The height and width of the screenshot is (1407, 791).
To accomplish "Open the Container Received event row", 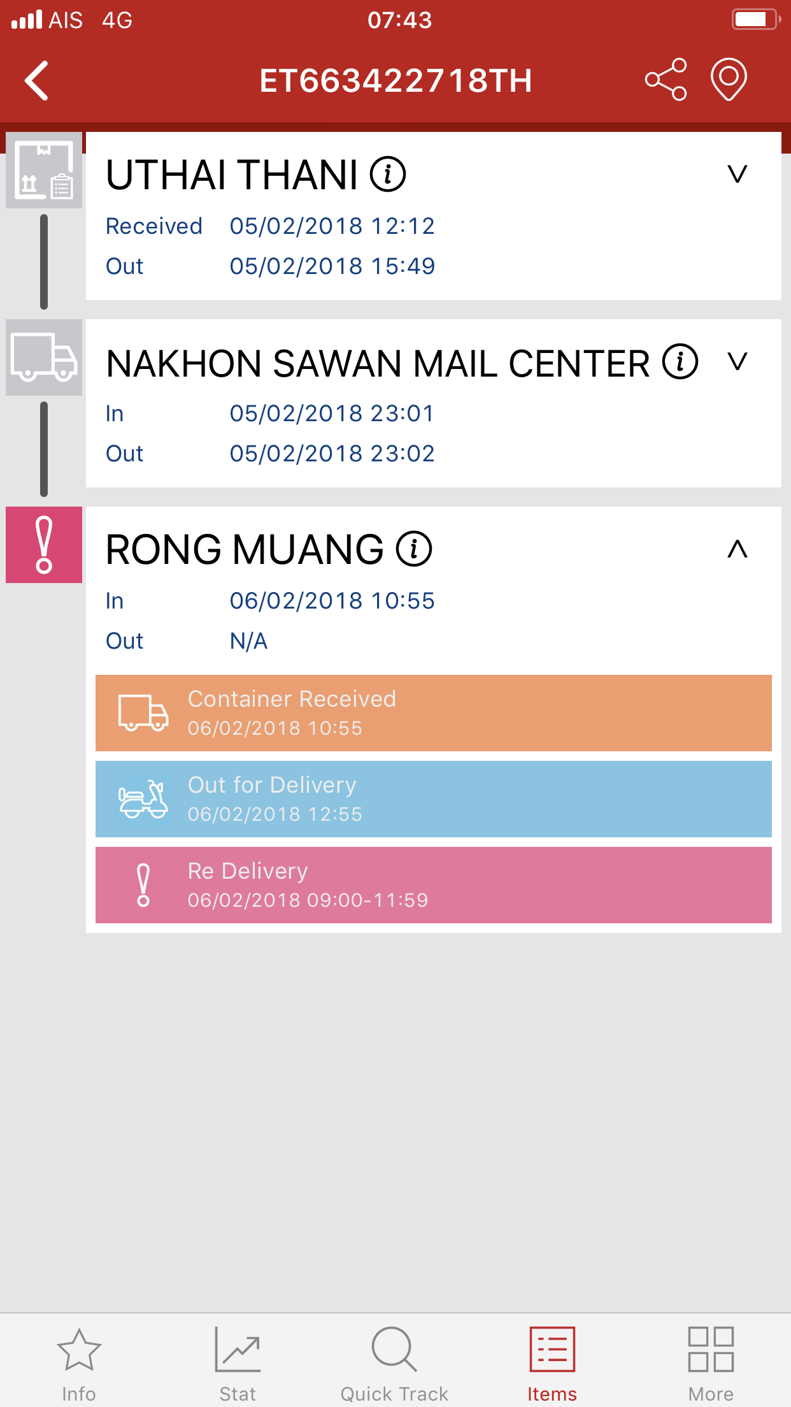I will coord(434,713).
